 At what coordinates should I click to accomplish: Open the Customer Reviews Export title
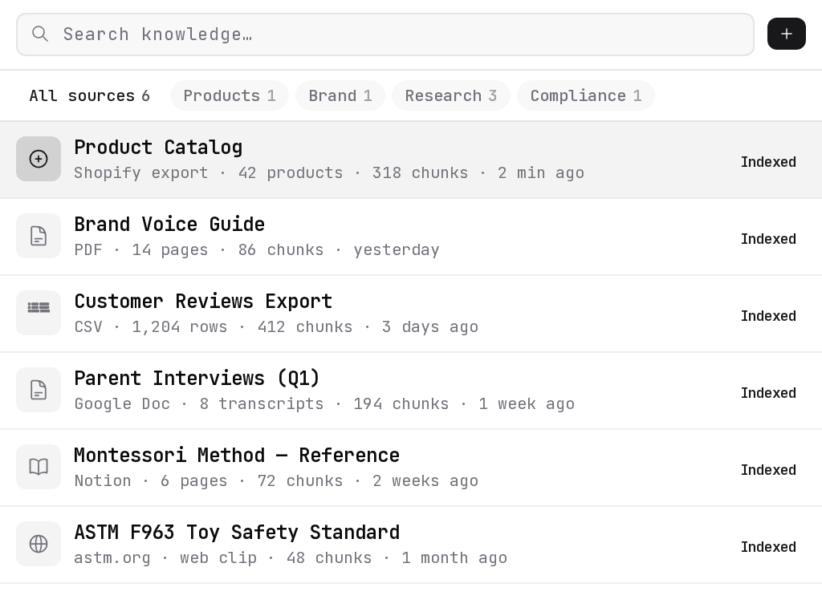(x=203, y=302)
